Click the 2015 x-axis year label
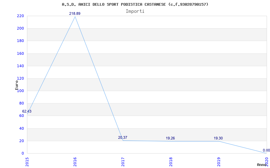The width and height of the screenshot is (270, 168). [27, 162]
